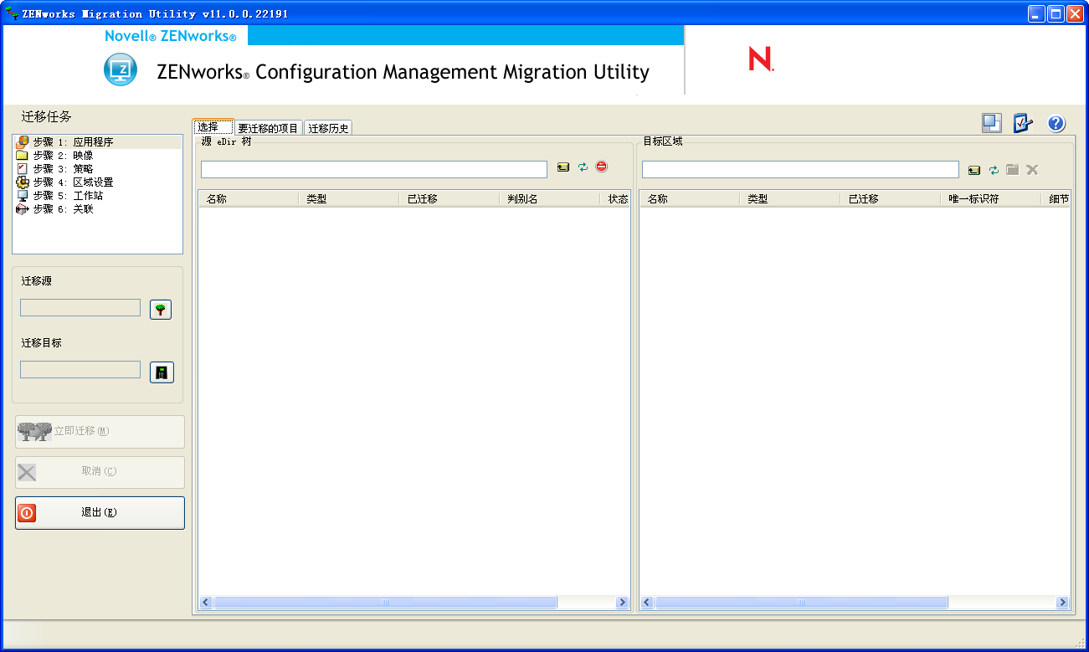Go up one level in source eDir tree

[563, 167]
